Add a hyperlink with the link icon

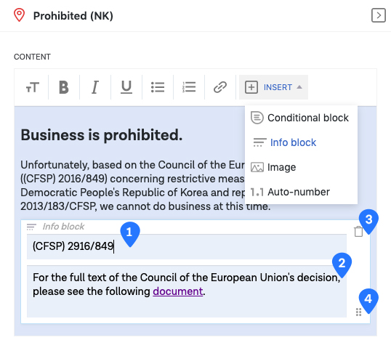[x=220, y=87]
